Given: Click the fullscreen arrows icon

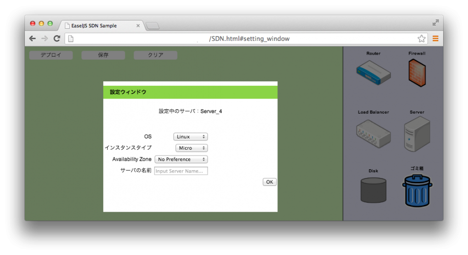Looking at the screenshot, I should point(435,23).
